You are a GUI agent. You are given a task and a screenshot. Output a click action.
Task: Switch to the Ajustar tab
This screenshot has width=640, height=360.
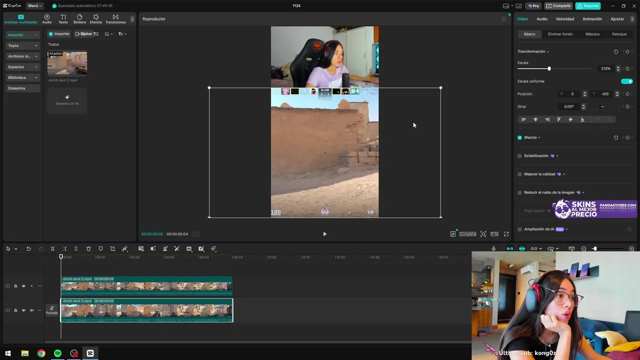pos(617,19)
